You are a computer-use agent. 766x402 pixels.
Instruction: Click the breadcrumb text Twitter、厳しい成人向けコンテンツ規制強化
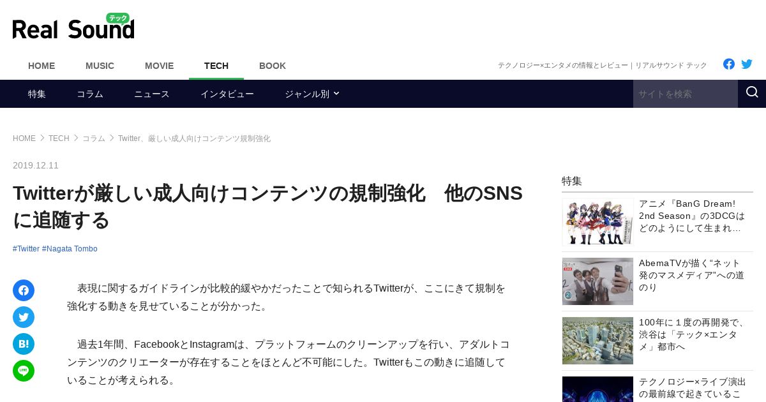(x=194, y=138)
